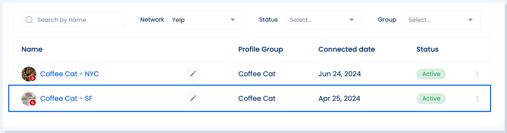Open the Group filter dropdown
Viewport: 507px width, 133px height.
pyautogui.click(x=443, y=20)
